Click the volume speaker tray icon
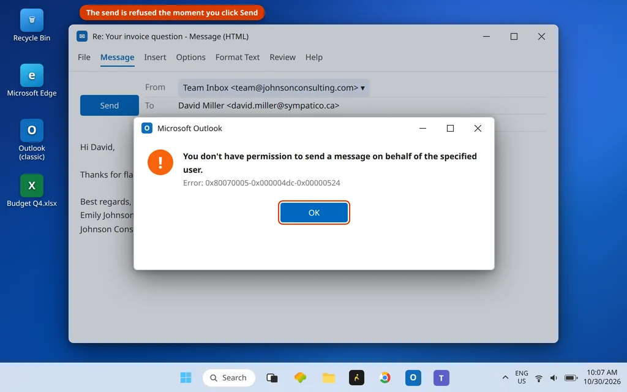The width and height of the screenshot is (627, 392). [554, 378]
